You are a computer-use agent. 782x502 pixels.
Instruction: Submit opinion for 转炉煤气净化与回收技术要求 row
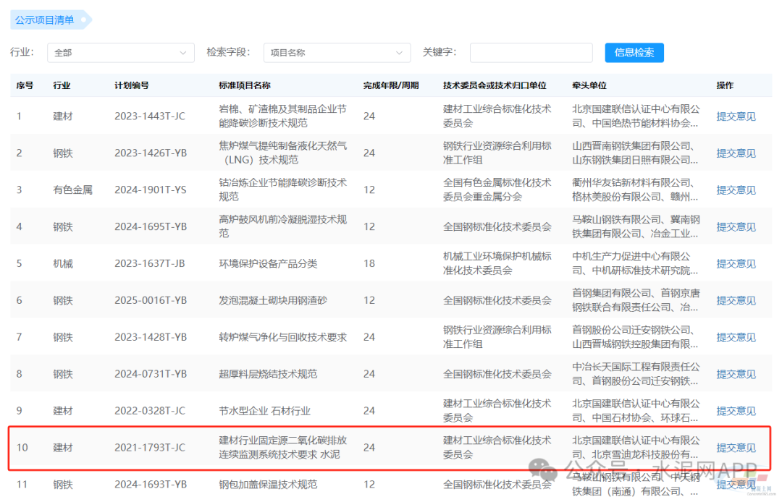coord(736,338)
